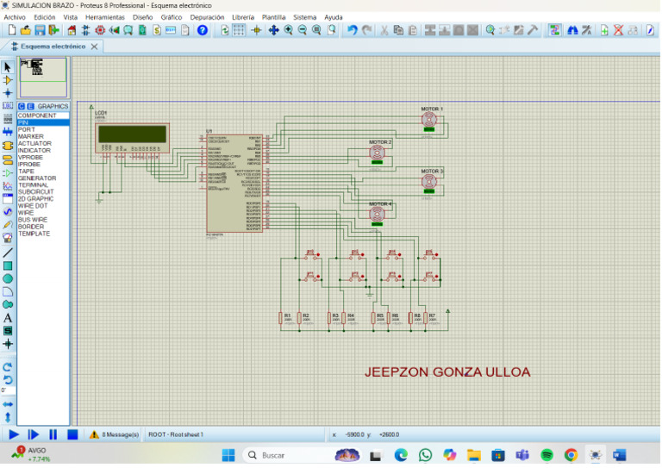
Task: Select the Component Mode tool
Action: pyautogui.click(x=8, y=80)
